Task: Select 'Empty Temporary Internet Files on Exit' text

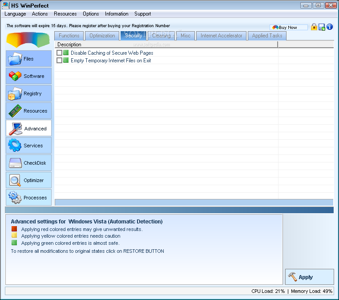Action: tap(111, 61)
